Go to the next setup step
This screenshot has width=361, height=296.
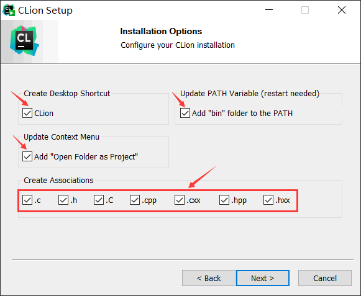tap(263, 278)
